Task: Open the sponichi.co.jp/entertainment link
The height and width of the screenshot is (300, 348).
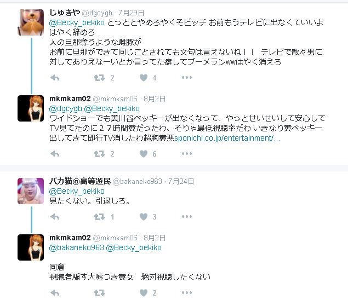Action: 227,138
